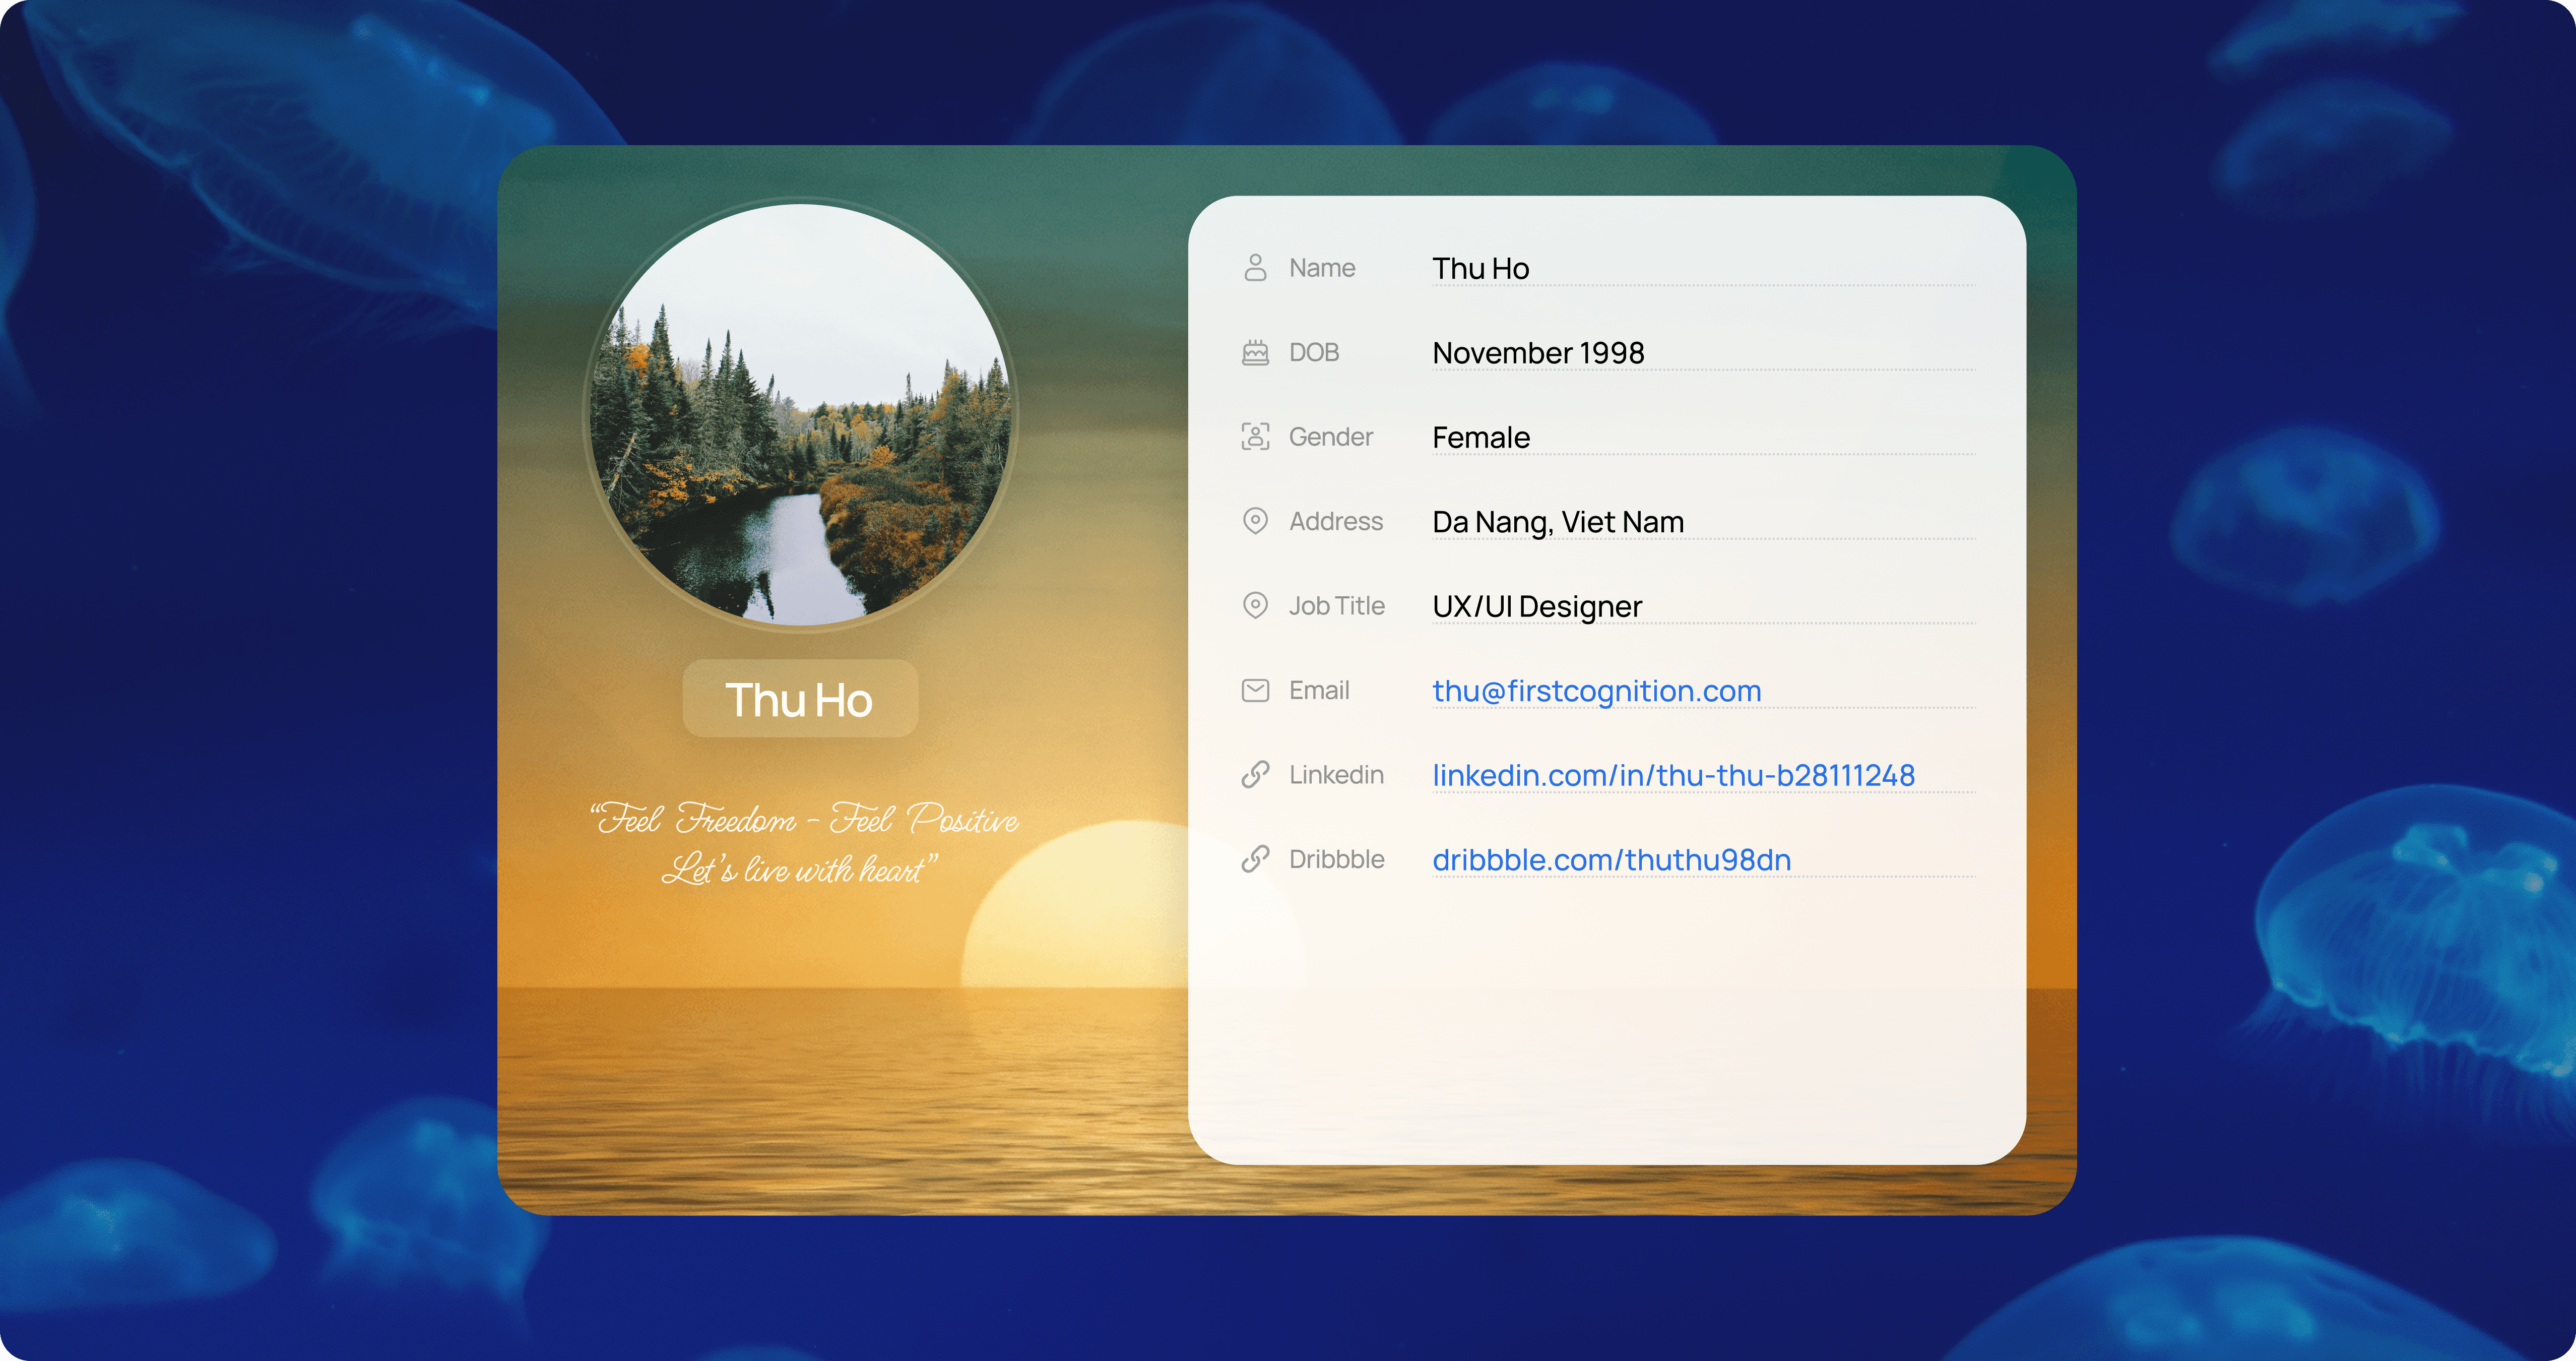
Task: Open the thu@firstcognition.com email link
Action: [1596, 691]
